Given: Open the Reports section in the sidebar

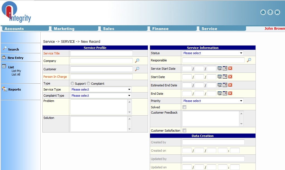Looking at the screenshot, I should tap(14, 89).
